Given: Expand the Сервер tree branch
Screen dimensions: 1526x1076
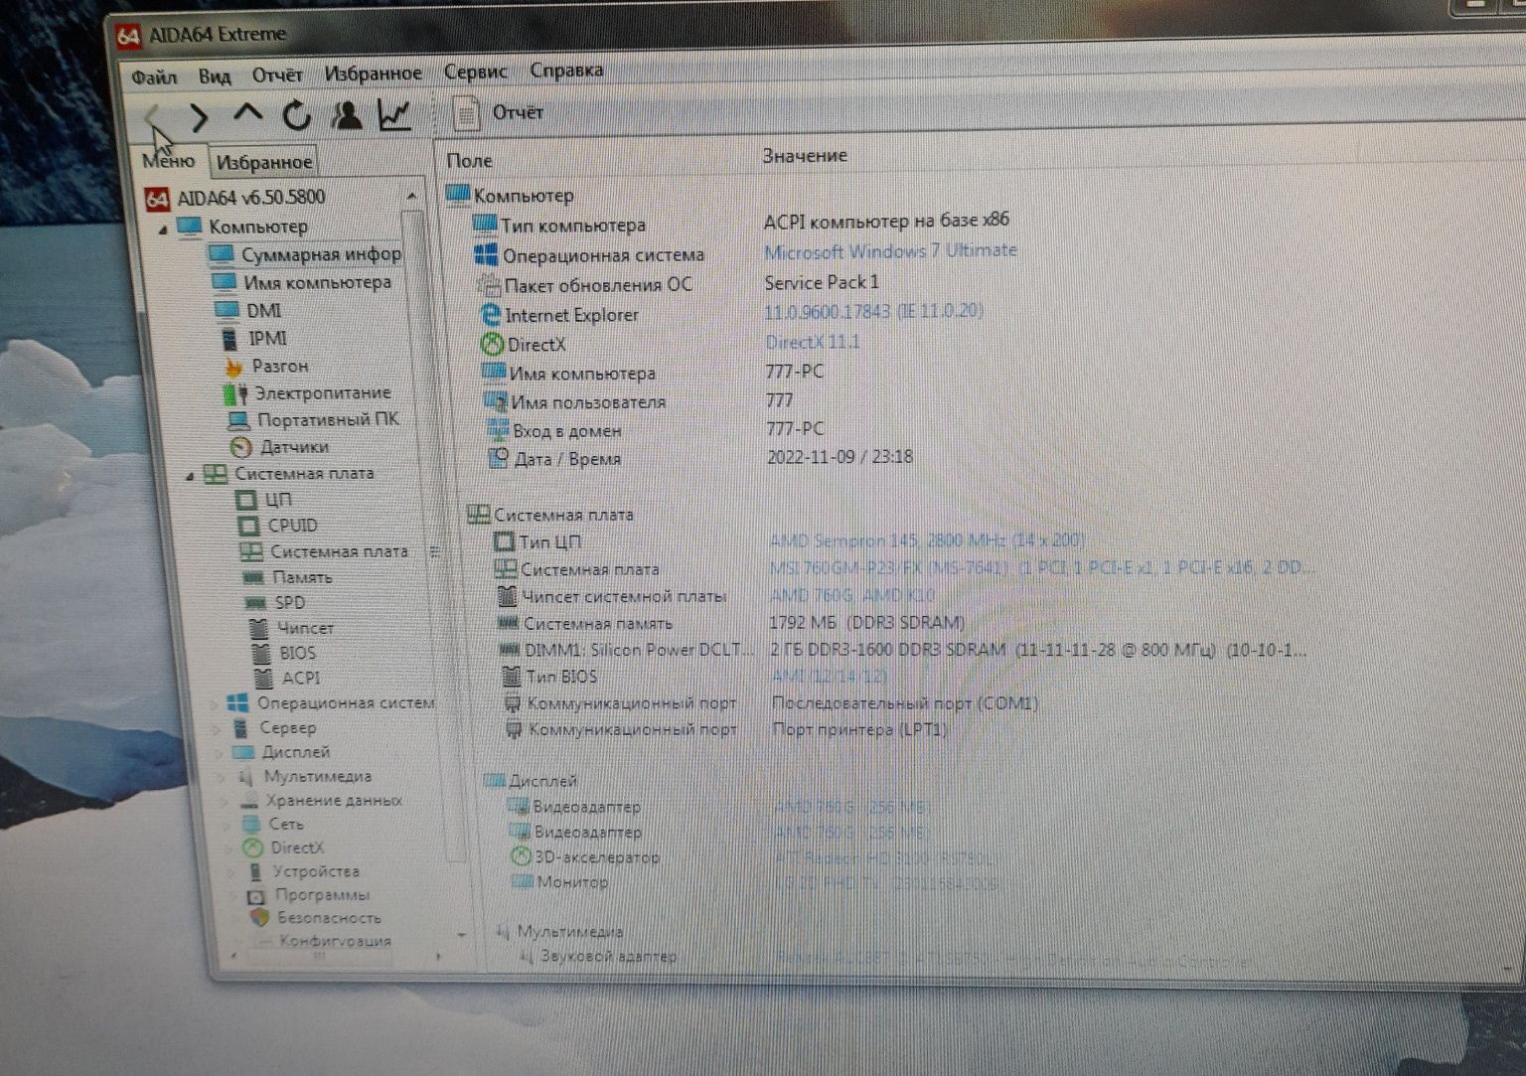Looking at the screenshot, I should [x=217, y=728].
